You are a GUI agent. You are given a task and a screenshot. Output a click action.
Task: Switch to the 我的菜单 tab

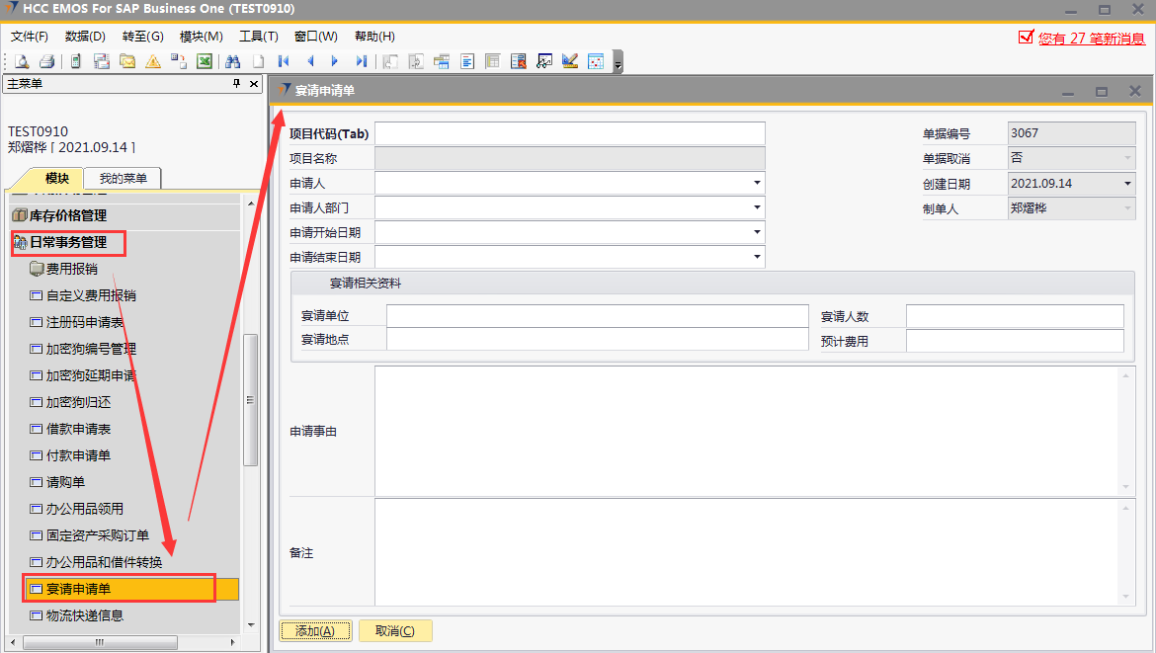point(123,179)
